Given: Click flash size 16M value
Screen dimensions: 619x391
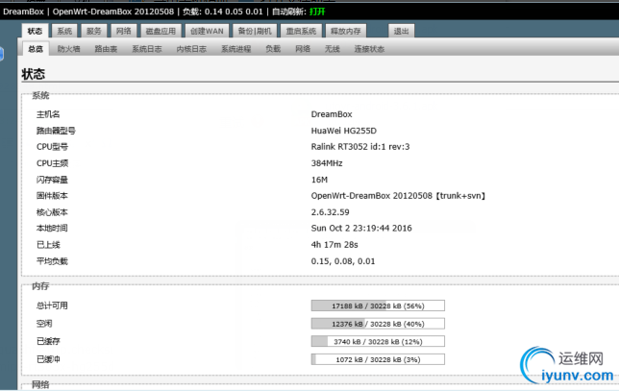Looking at the screenshot, I should 319,180.
